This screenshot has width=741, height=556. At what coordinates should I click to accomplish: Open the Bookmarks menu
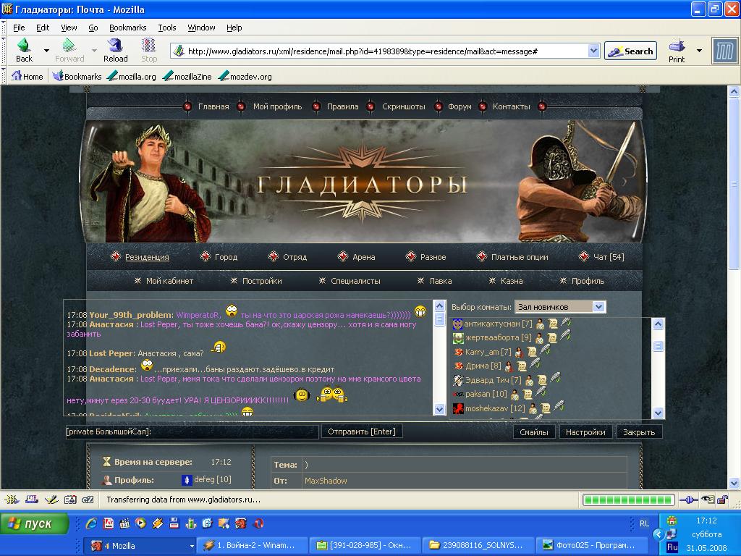pyautogui.click(x=127, y=28)
